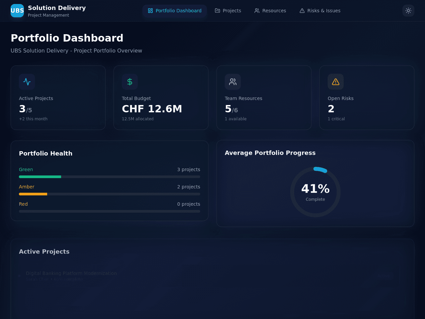This screenshot has width=425, height=319.
Task: Click the Red health progress bar
Action: click(110, 211)
